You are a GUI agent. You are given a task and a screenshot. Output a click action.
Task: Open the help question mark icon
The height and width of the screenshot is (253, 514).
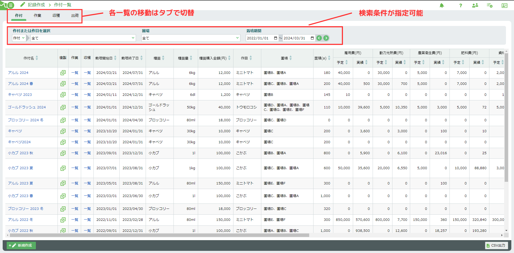pos(461,5)
